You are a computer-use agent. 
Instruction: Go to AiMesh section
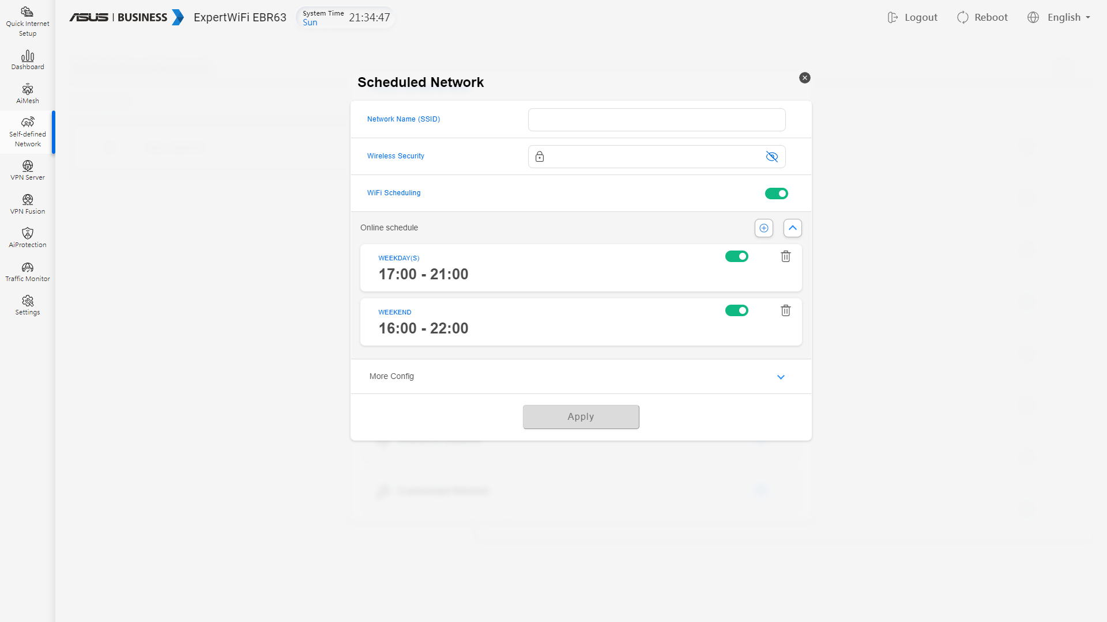[x=27, y=93]
